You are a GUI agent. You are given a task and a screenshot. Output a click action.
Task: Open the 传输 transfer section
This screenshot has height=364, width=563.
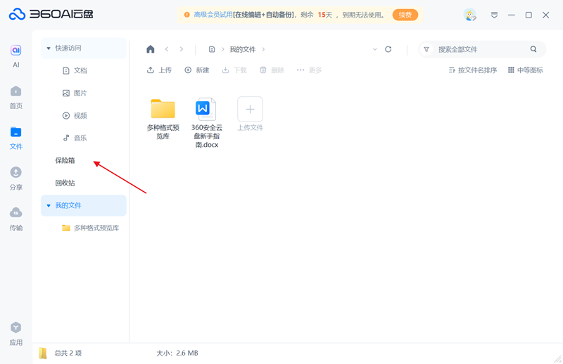coord(15,219)
